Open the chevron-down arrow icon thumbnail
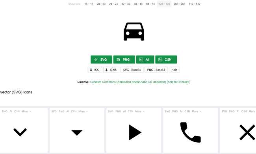 point(20,132)
